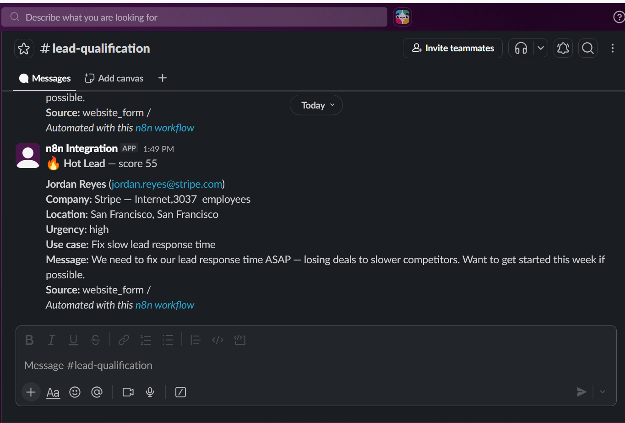The height and width of the screenshot is (423, 625).
Task: Search within the channel using the magnifier
Action: pos(588,48)
